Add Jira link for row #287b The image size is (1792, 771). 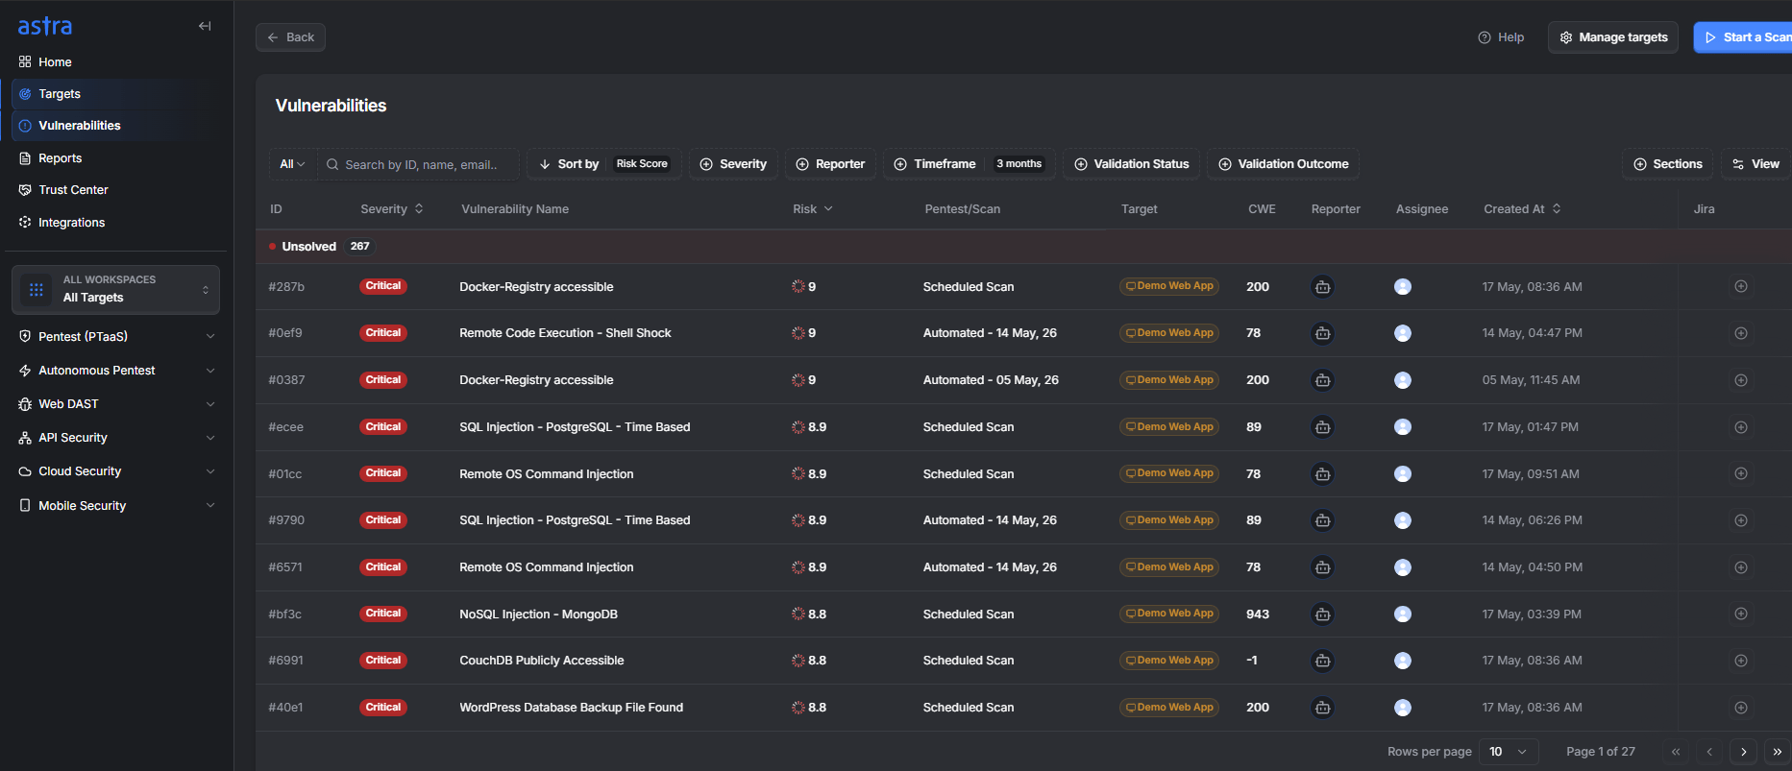pyautogui.click(x=1741, y=286)
